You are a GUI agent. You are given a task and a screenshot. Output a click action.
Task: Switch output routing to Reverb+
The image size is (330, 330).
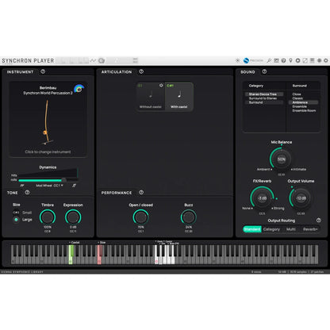pyautogui.click(x=310, y=229)
